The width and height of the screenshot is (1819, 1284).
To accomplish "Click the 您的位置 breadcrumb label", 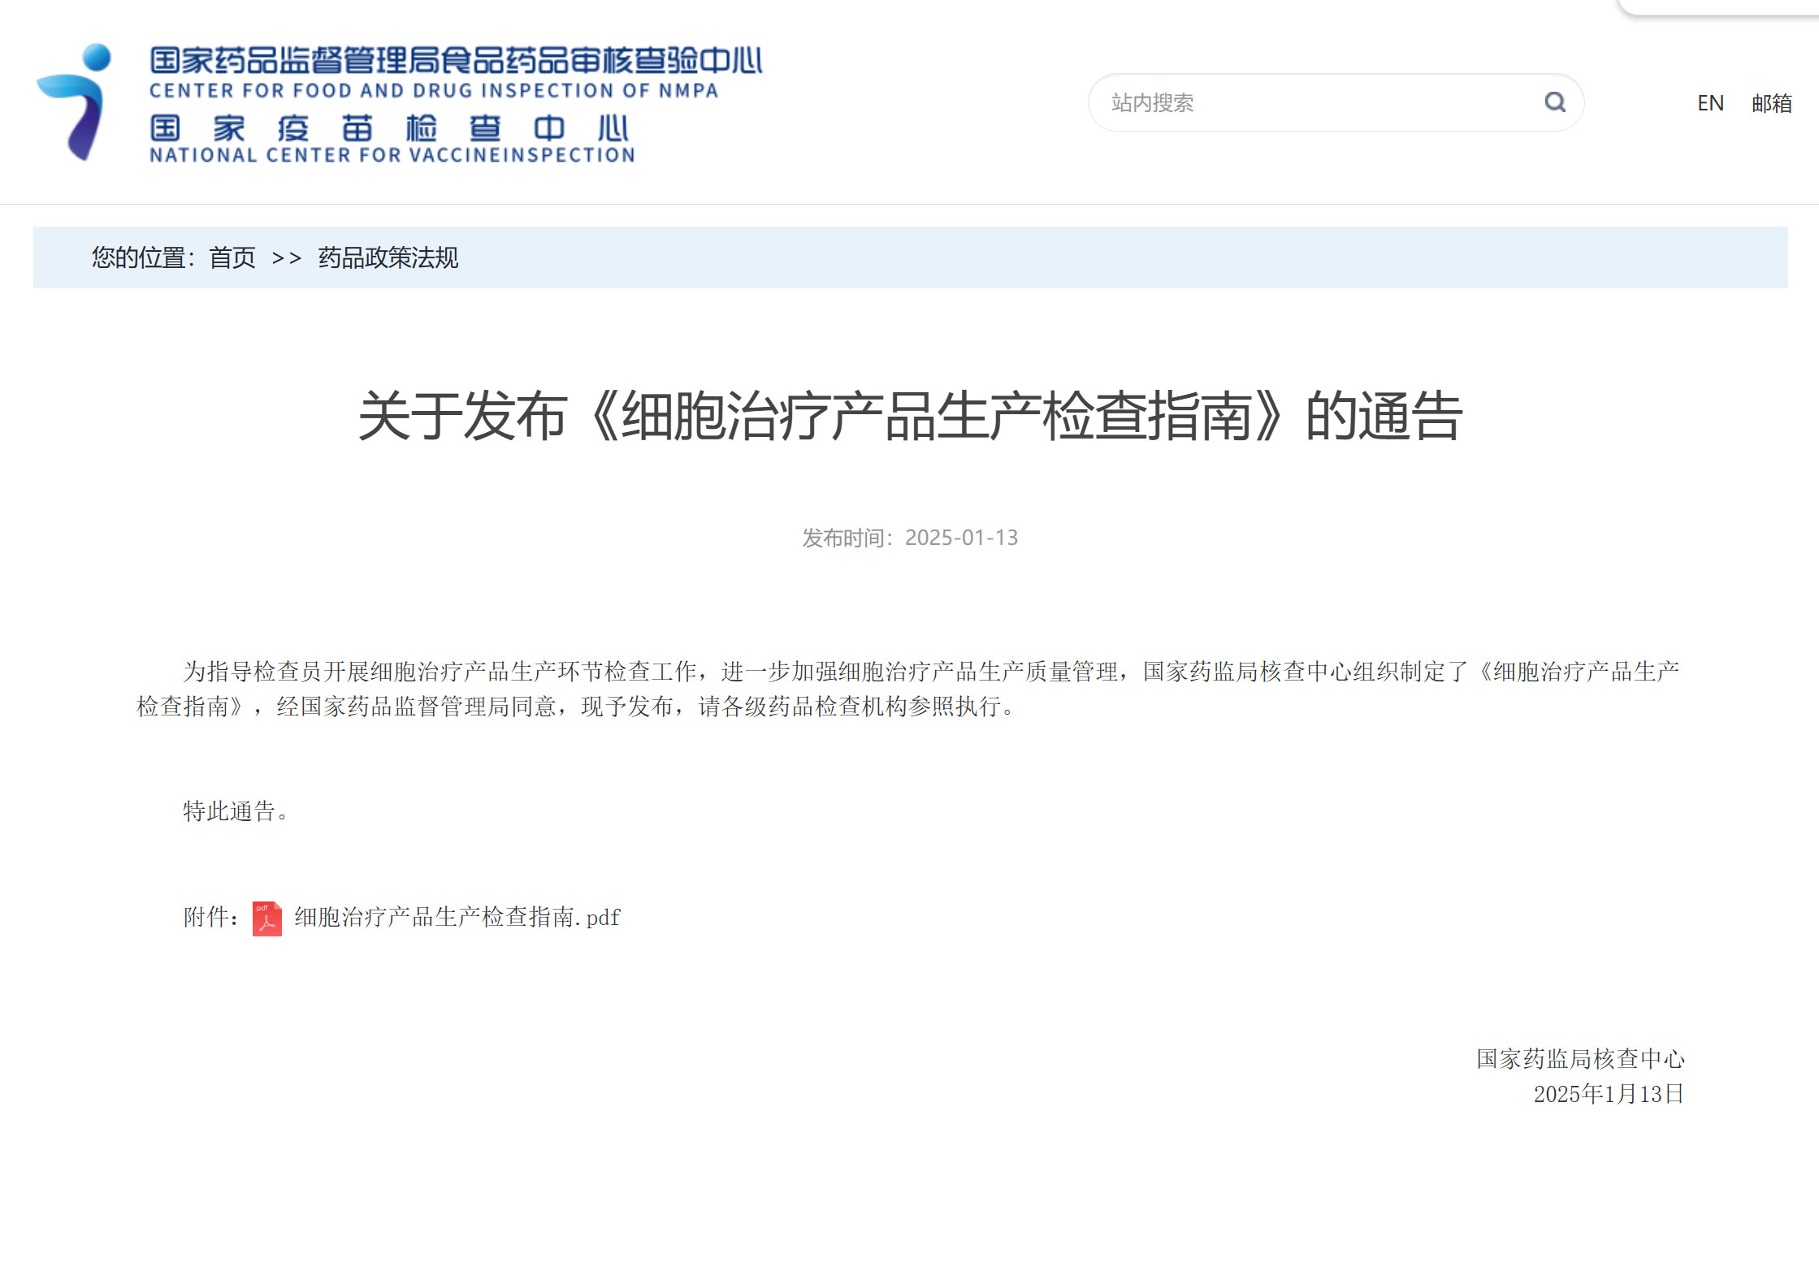I will tap(138, 257).
